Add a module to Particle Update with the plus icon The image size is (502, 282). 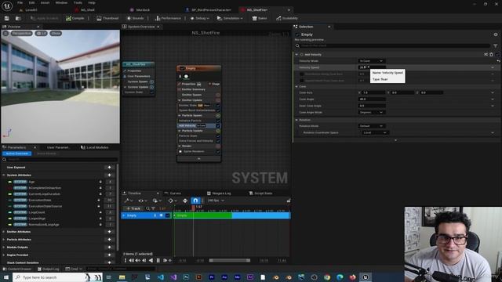218,131
